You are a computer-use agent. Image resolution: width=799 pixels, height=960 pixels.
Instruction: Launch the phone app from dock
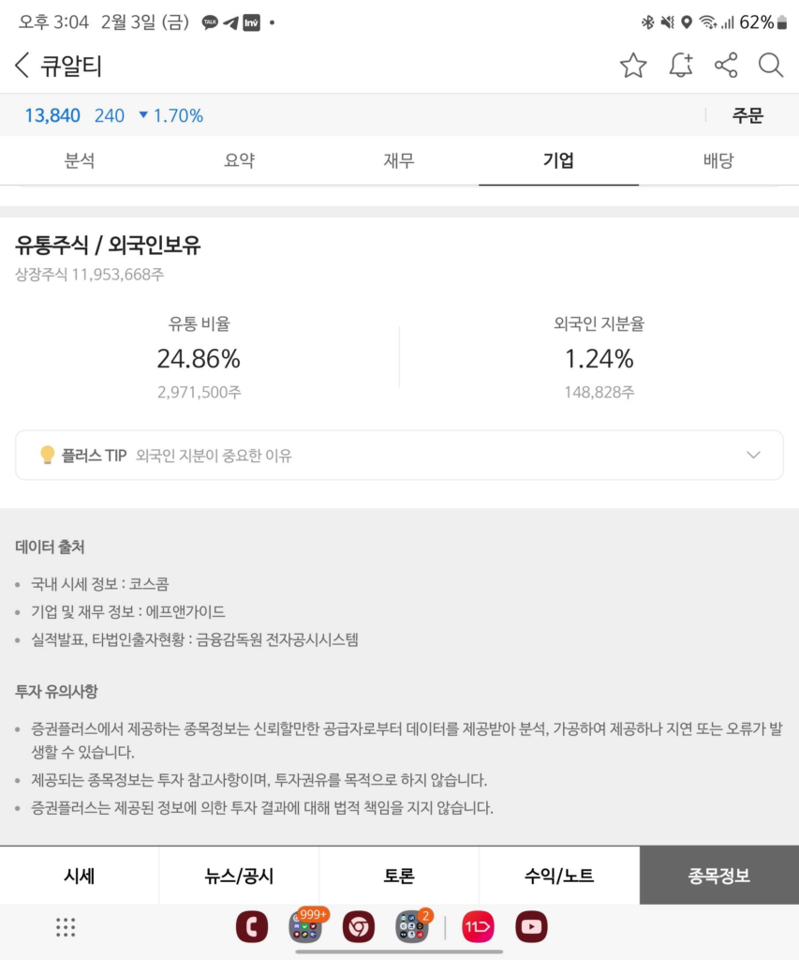[251, 927]
